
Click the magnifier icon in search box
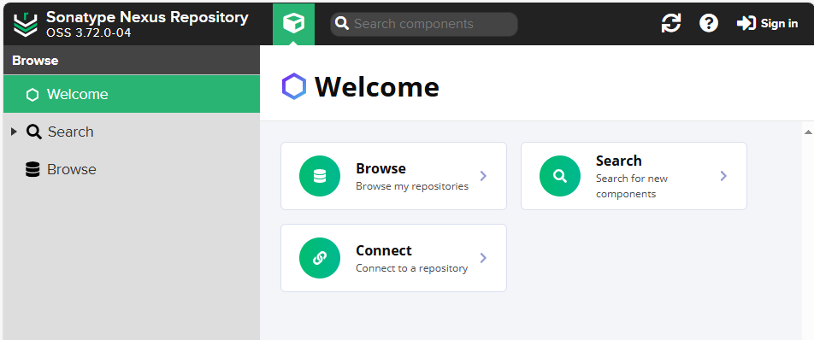coord(342,23)
